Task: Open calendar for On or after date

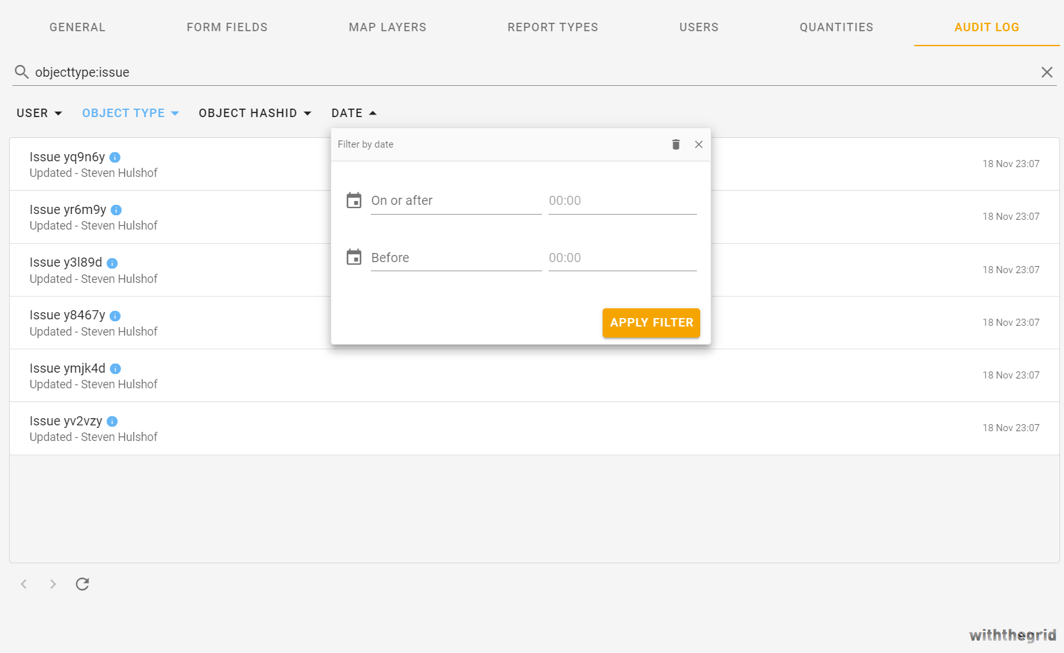Action: [354, 200]
